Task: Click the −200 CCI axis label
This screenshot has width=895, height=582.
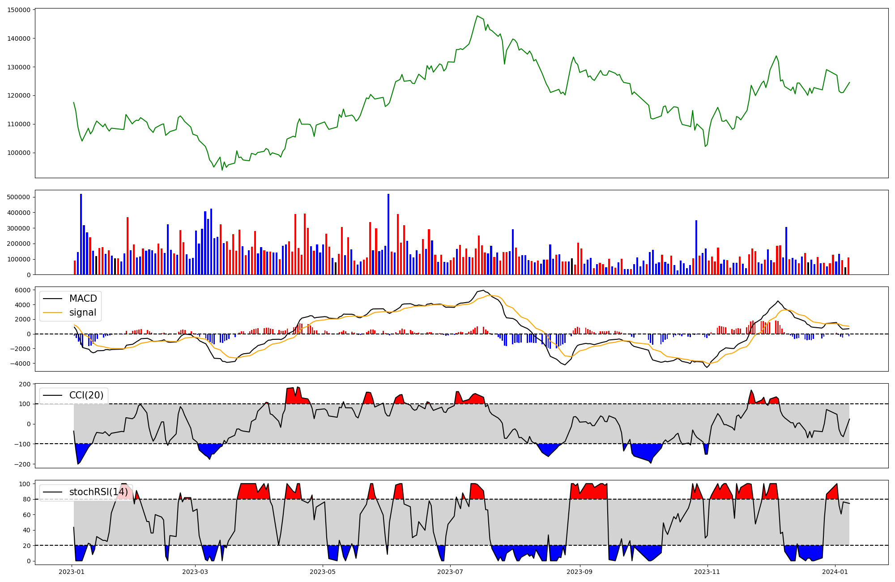Action: point(21,464)
